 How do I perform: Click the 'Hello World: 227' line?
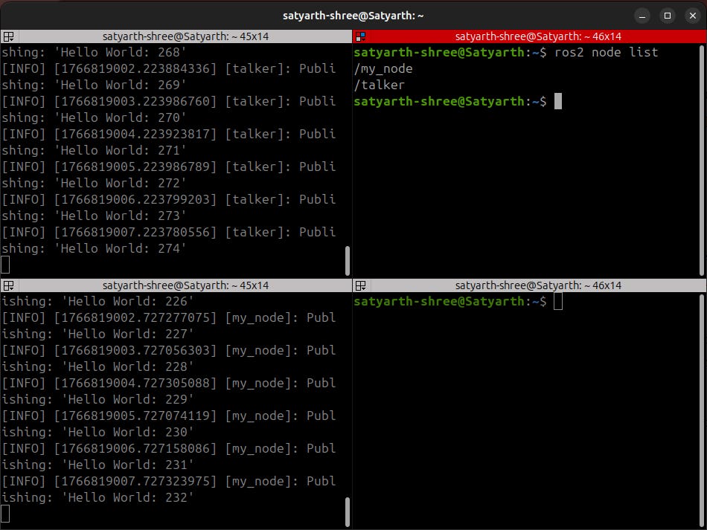point(97,334)
